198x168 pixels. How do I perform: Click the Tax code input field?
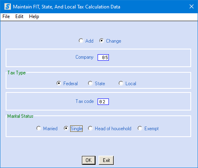pos(103,102)
